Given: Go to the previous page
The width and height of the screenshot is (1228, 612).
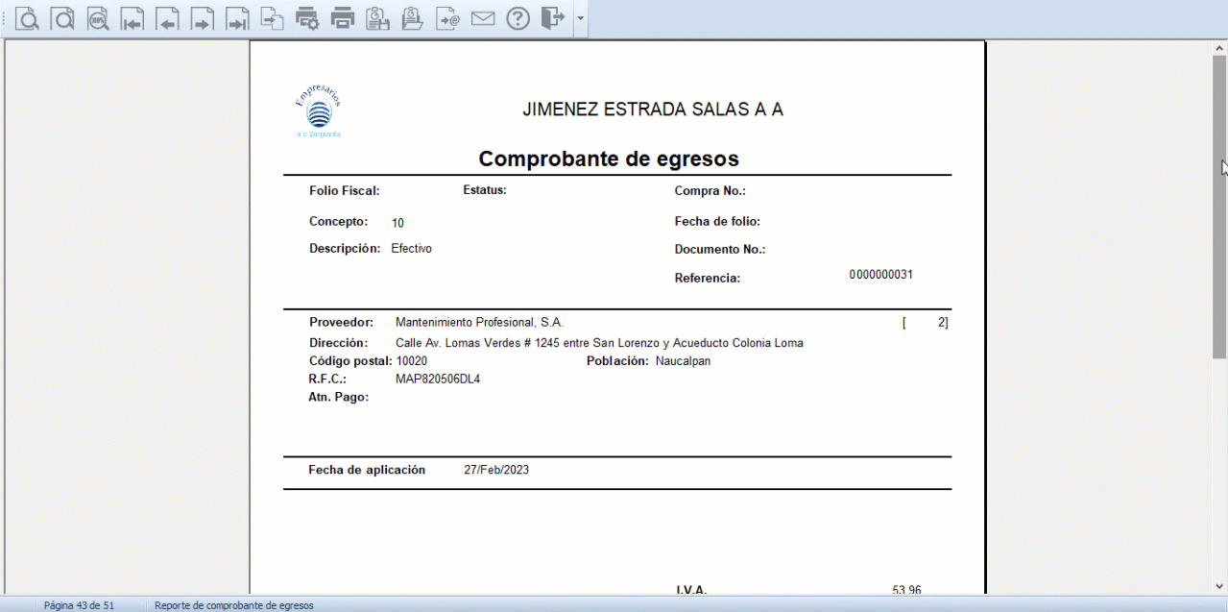Looking at the screenshot, I should [167, 18].
